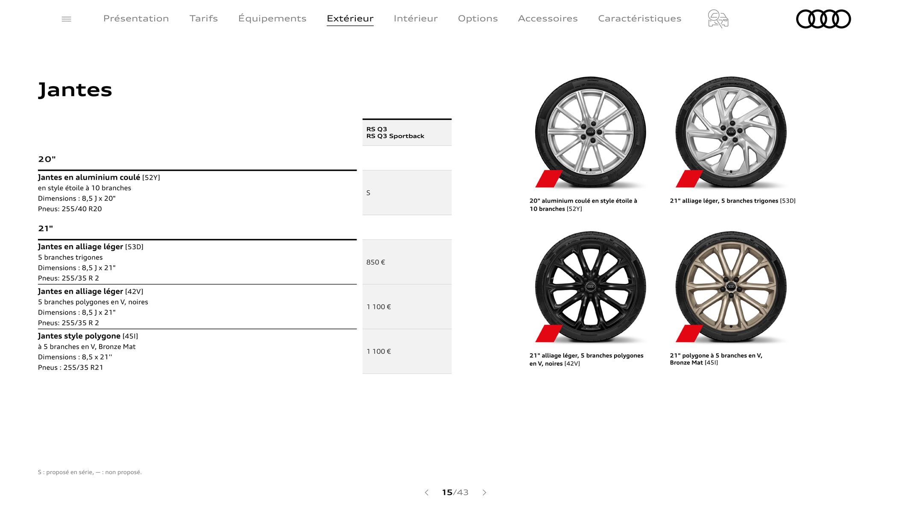The image size is (911, 512).
Task: Click the 21" trigones wheel image
Action: click(x=731, y=132)
